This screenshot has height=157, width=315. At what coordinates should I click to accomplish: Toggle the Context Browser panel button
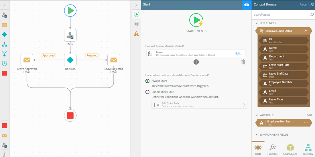246,5
